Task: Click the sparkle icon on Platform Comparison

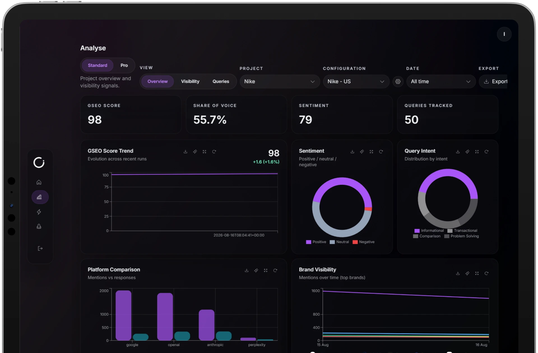Action: tap(256, 270)
